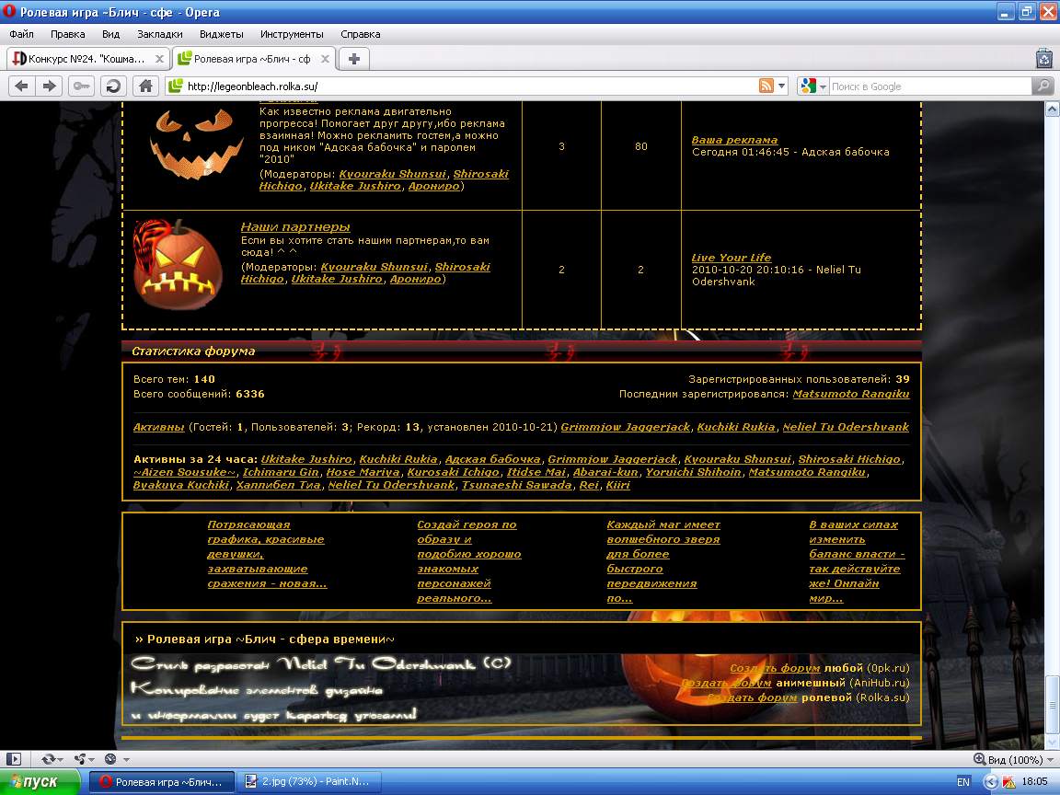Open the closed tabs trash bin

click(x=1044, y=59)
